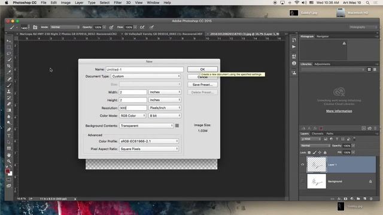This screenshot has width=383, height=215.
Task: Click the toolbox background color swatch
Action: (10, 174)
